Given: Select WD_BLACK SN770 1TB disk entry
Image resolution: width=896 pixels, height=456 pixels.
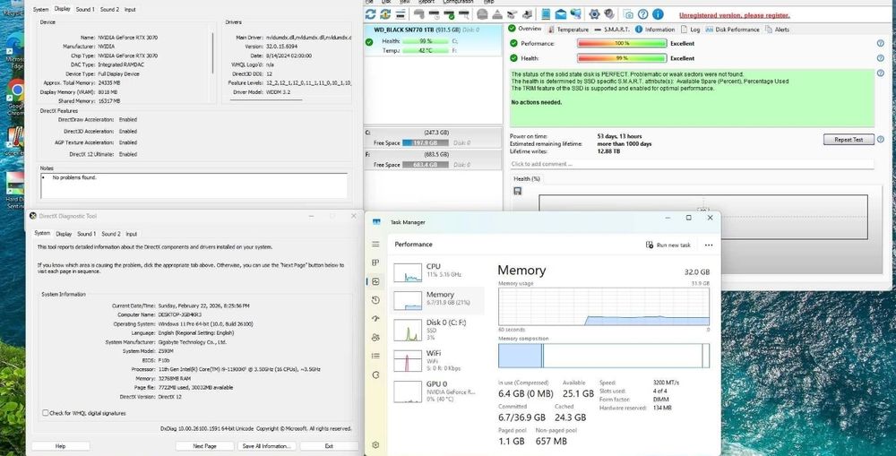Looking at the screenshot, I should pos(433,40).
